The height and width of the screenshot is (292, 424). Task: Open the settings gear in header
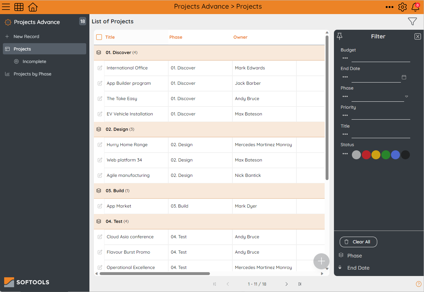tap(403, 7)
